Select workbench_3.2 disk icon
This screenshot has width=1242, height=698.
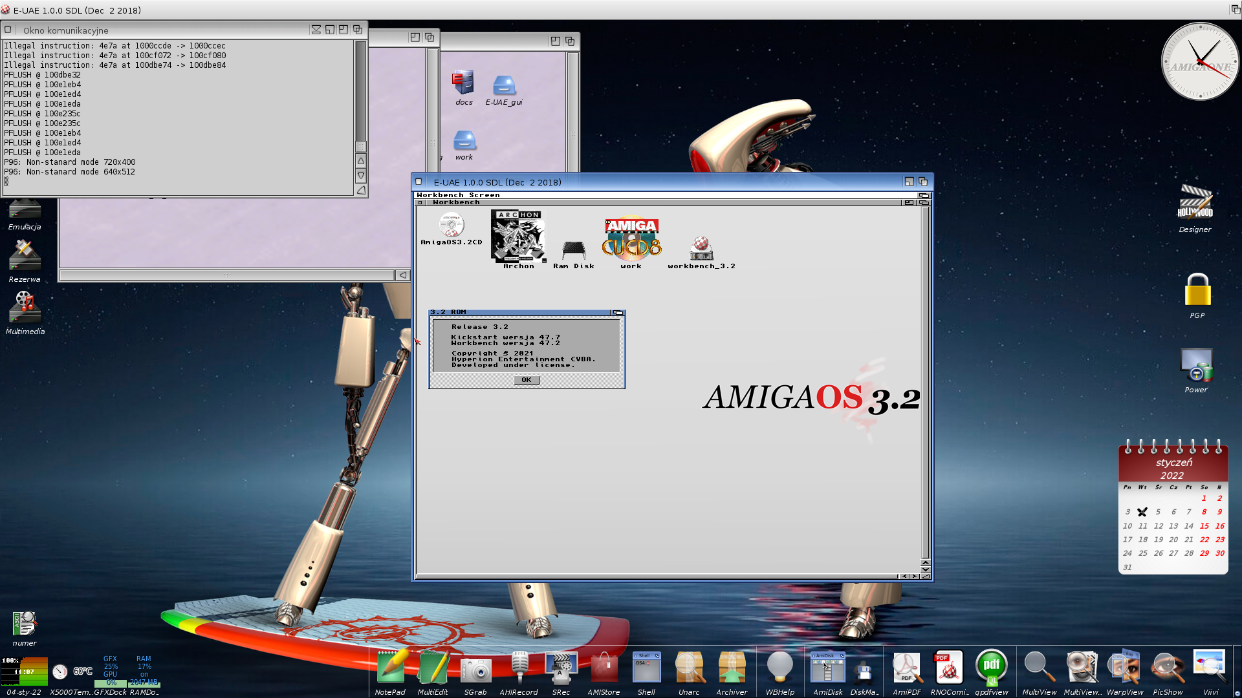click(x=701, y=248)
